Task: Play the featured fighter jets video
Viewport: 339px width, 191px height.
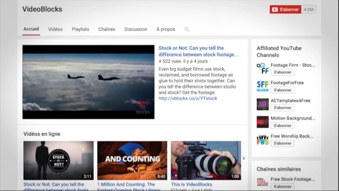Action: [x=88, y=82]
